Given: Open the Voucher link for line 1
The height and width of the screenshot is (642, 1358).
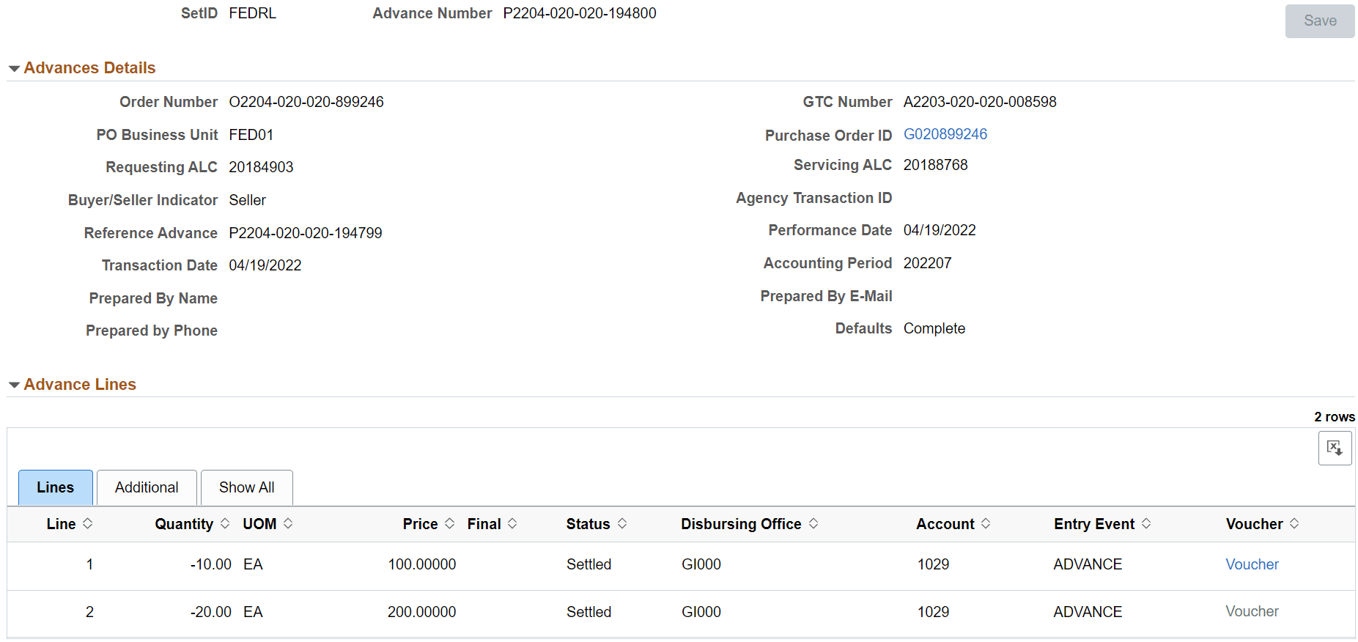Looking at the screenshot, I should point(1252,564).
